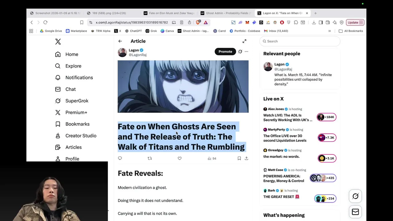Viewport: 393px width, 221px height.
Task: Click the Grok icon next to Promote
Action: click(x=240, y=52)
